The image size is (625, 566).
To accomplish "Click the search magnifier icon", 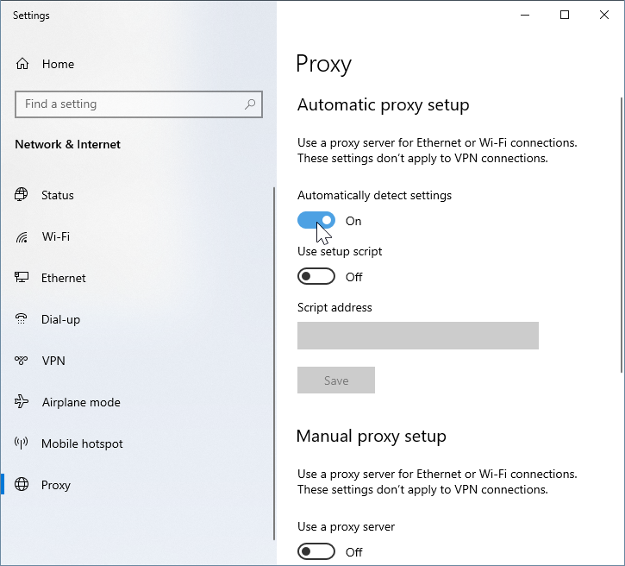I will coord(250,104).
